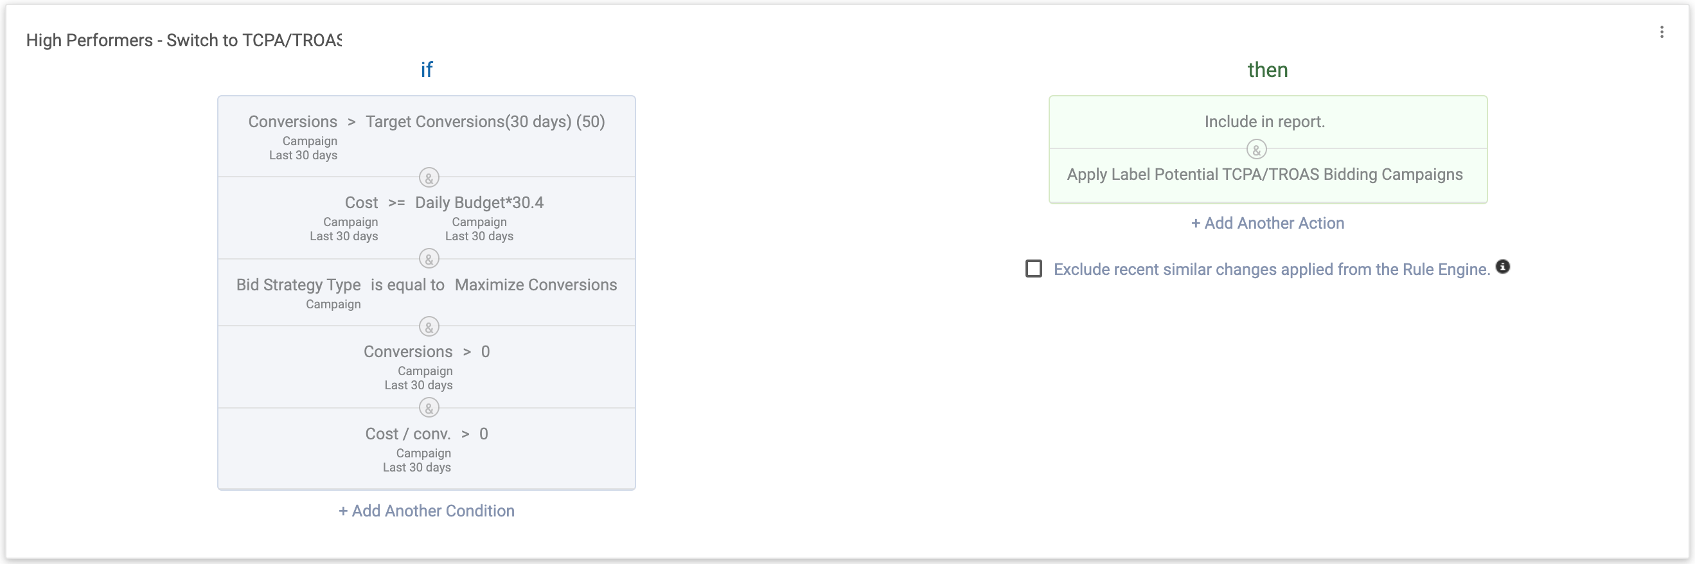Open the Conversions > 0 condition

coord(427,352)
